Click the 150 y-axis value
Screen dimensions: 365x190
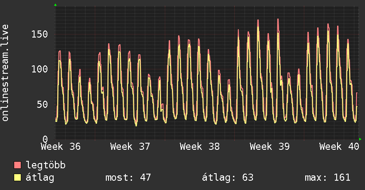tap(39, 34)
